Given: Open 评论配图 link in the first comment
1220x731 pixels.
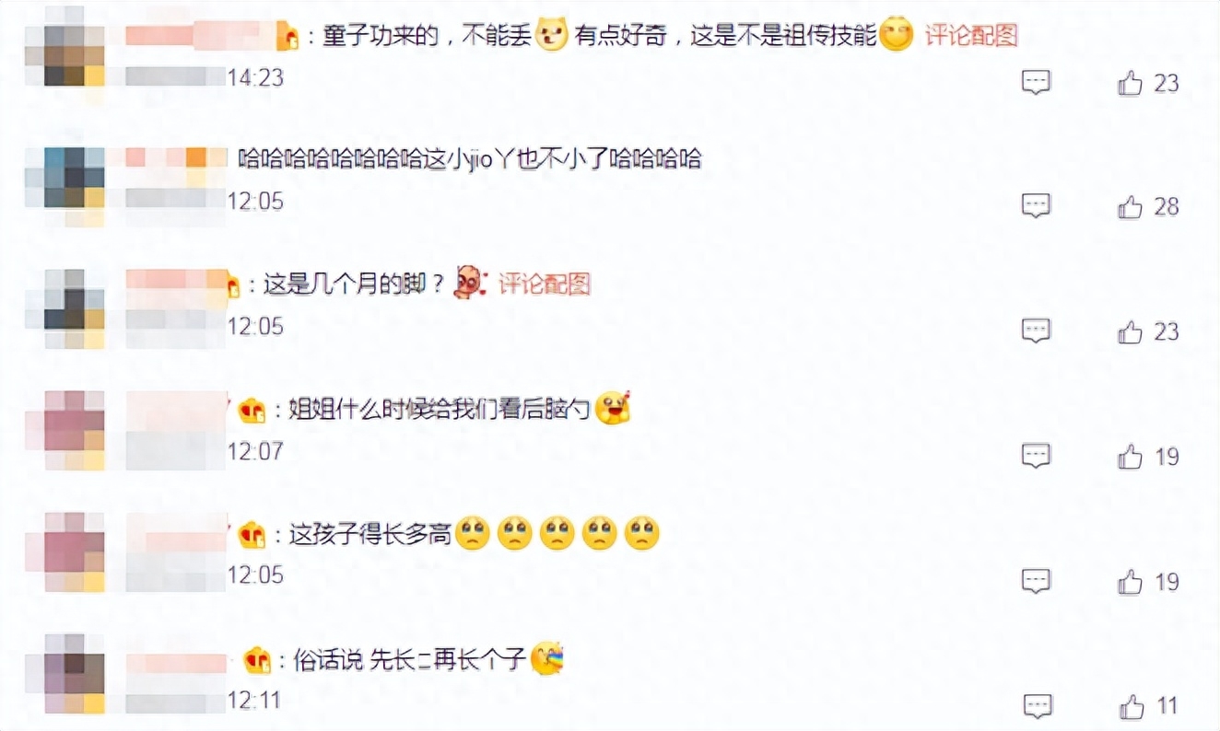Looking at the screenshot, I should point(971,36).
